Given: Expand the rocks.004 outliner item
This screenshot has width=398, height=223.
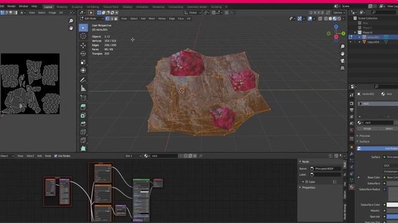Looking at the screenshot, I should [359, 42].
